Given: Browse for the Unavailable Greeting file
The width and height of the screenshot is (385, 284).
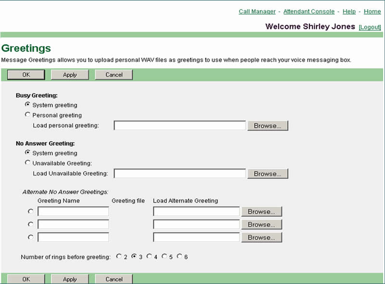Looking at the screenshot, I should point(268,174).
